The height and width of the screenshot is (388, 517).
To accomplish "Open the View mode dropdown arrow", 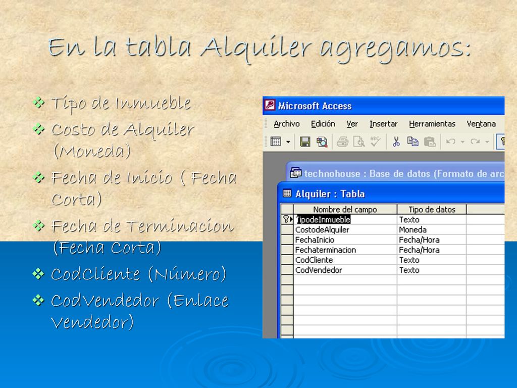I will (x=288, y=142).
